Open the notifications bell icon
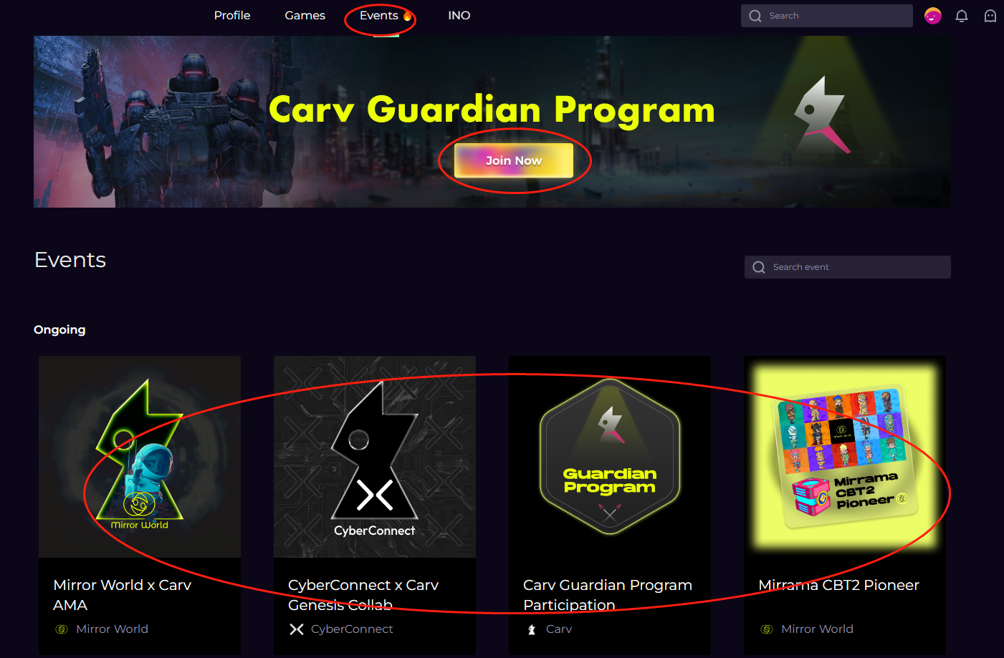This screenshot has height=658, width=1004. [962, 16]
